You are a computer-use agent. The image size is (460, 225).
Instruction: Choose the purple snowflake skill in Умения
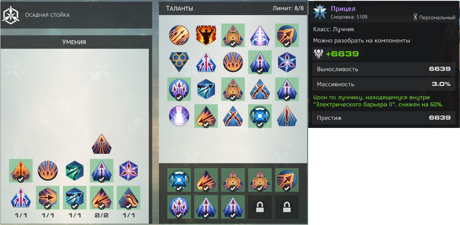[128, 171]
